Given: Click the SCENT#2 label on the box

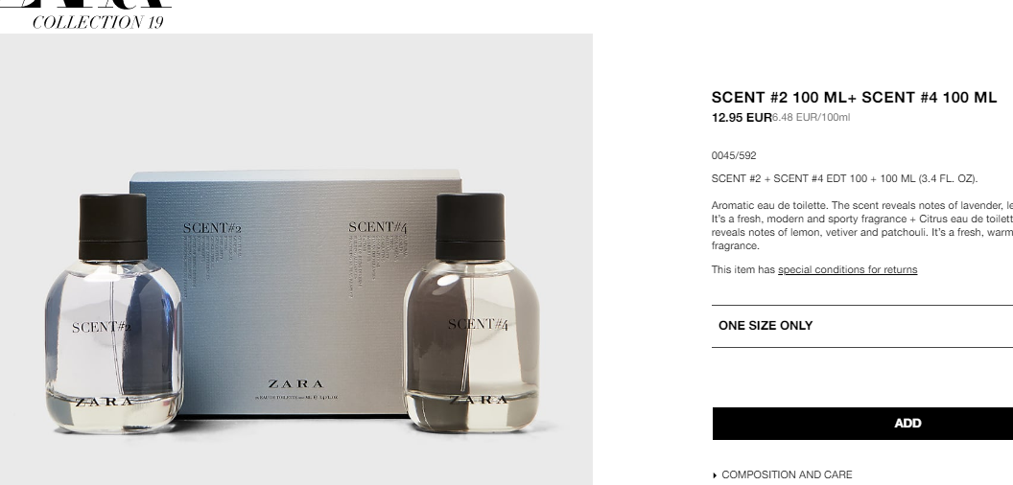Looking at the screenshot, I should click(x=212, y=228).
